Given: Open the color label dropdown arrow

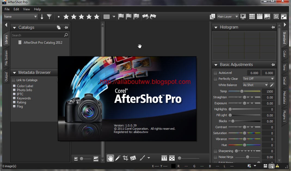Looking at the screenshot, I should click(114, 17).
